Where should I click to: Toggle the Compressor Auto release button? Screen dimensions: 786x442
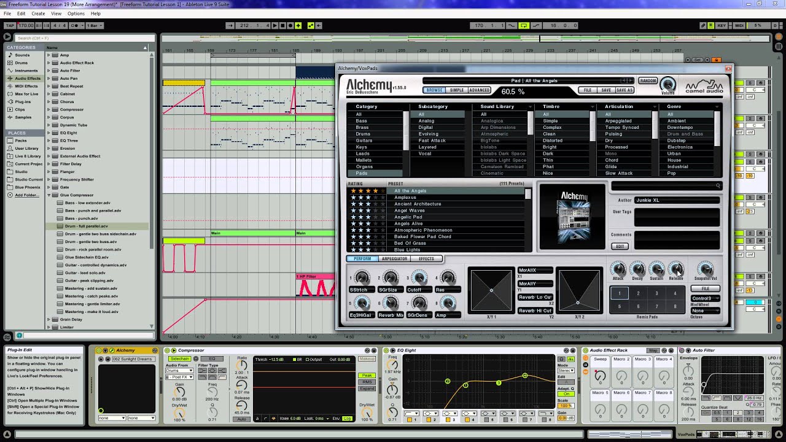[242, 419]
